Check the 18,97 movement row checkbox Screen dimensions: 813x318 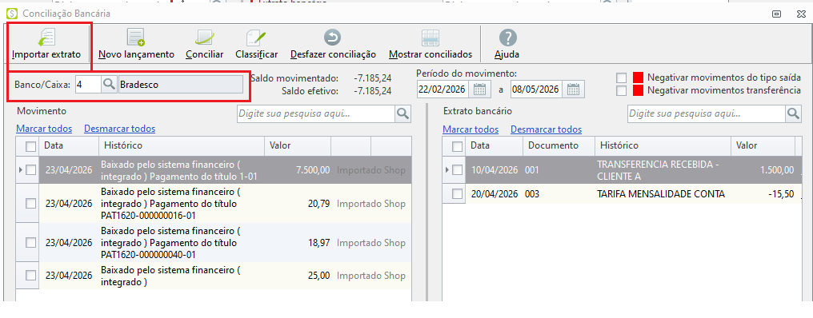31,242
